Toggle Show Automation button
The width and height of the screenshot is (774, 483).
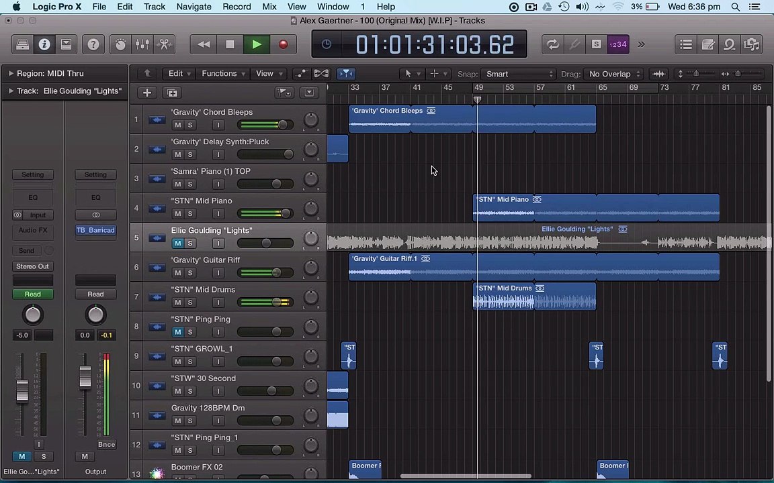(300, 74)
